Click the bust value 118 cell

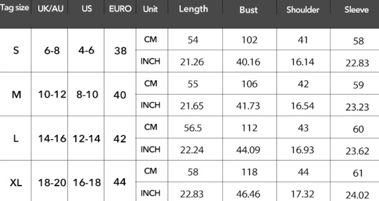248,172
